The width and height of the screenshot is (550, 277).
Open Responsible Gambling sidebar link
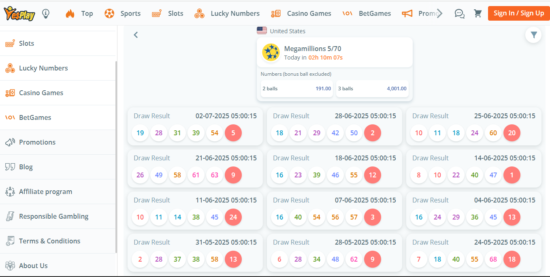(53, 216)
